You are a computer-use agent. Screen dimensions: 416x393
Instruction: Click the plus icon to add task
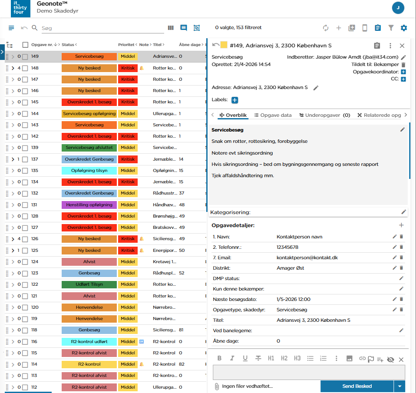pyautogui.click(x=339, y=28)
